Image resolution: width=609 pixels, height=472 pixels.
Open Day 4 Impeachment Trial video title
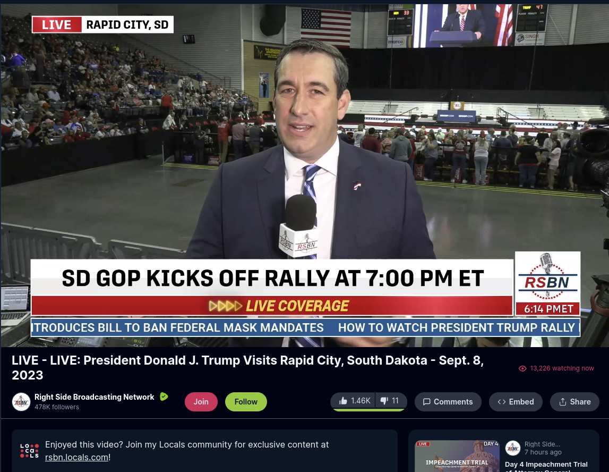pos(546,466)
